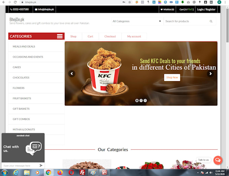
Task: Open the blue W extension icon
Action: tap(154, 2)
